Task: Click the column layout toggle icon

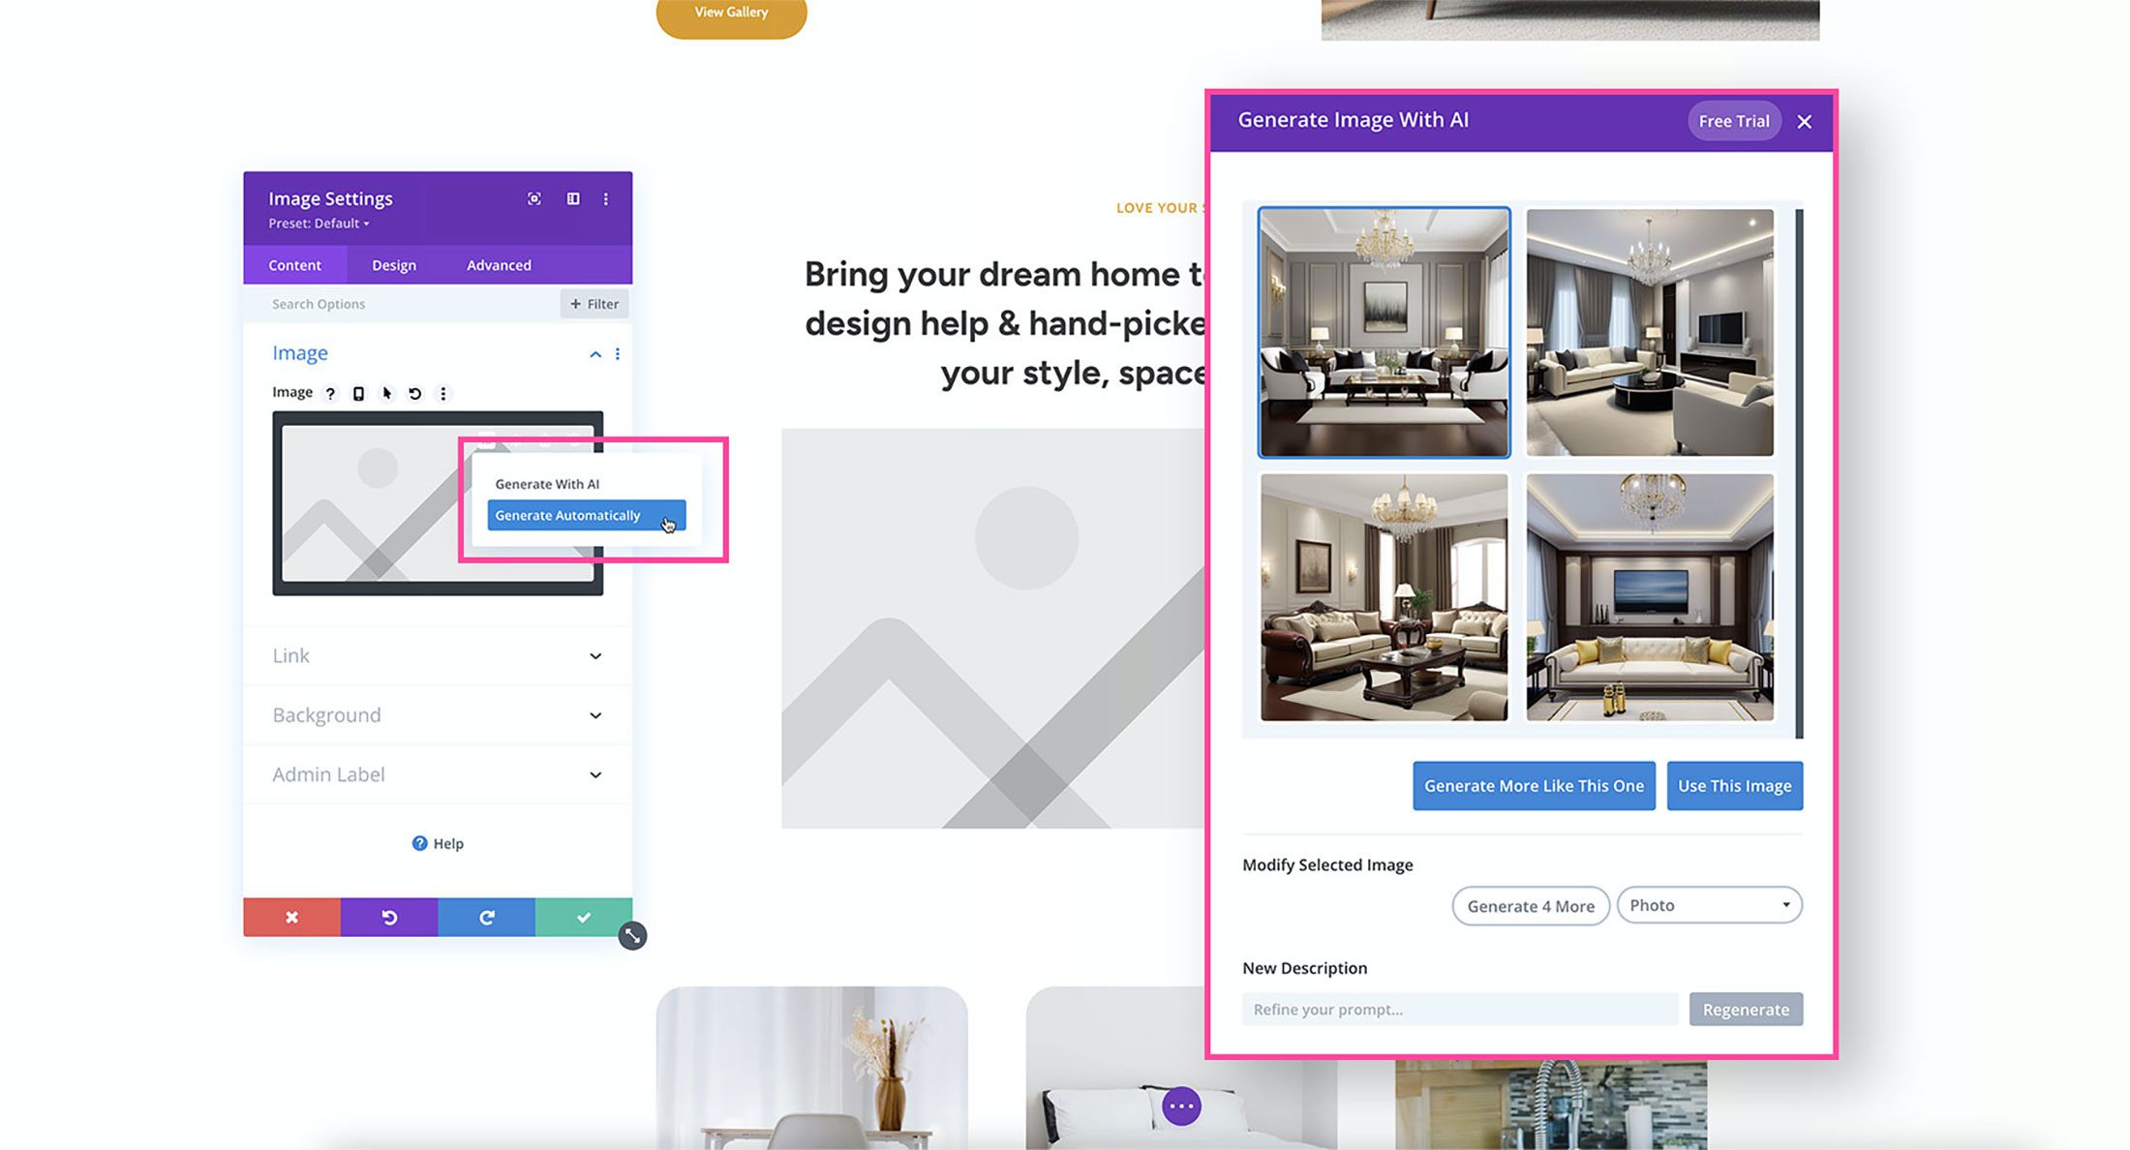Action: pos(572,198)
